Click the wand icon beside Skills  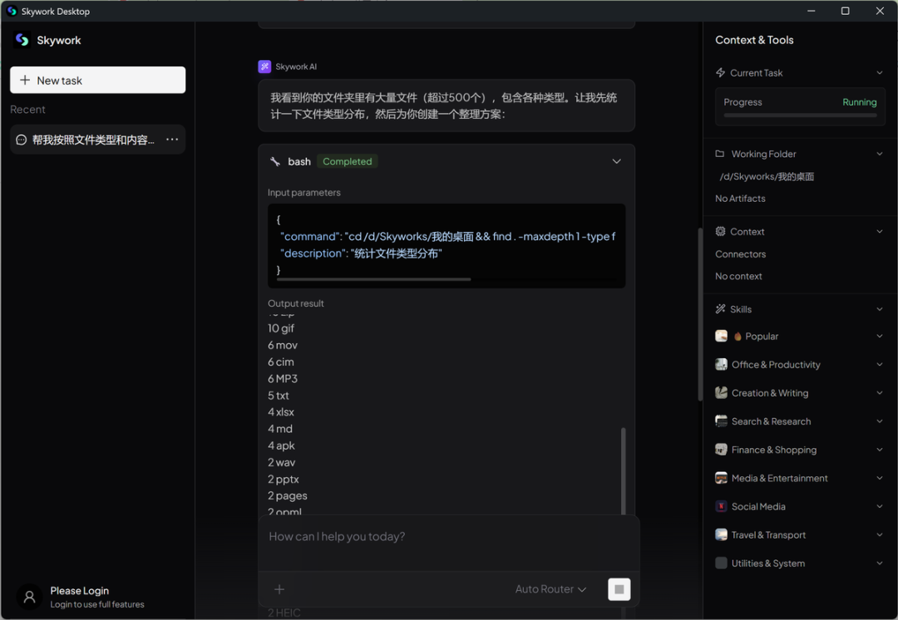pos(720,309)
